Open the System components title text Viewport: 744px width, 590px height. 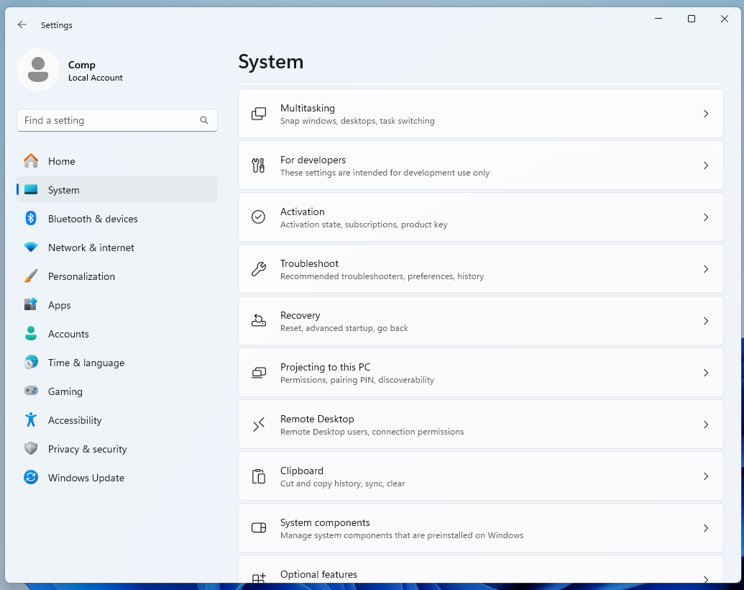click(x=325, y=522)
